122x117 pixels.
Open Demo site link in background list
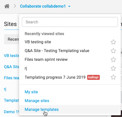[x=11, y=112]
